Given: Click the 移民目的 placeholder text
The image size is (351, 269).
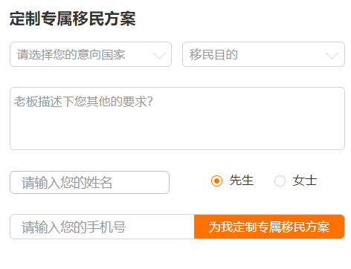Looking at the screenshot, I should (x=213, y=54).
